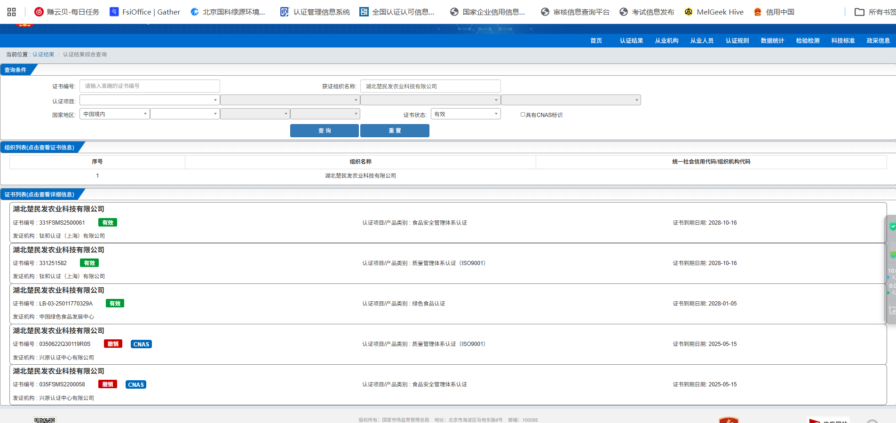This screenshot has width=896, height=423.
Task: Click the 认证结果综合查询 breadcrumb text
Action: click(85, 55)
